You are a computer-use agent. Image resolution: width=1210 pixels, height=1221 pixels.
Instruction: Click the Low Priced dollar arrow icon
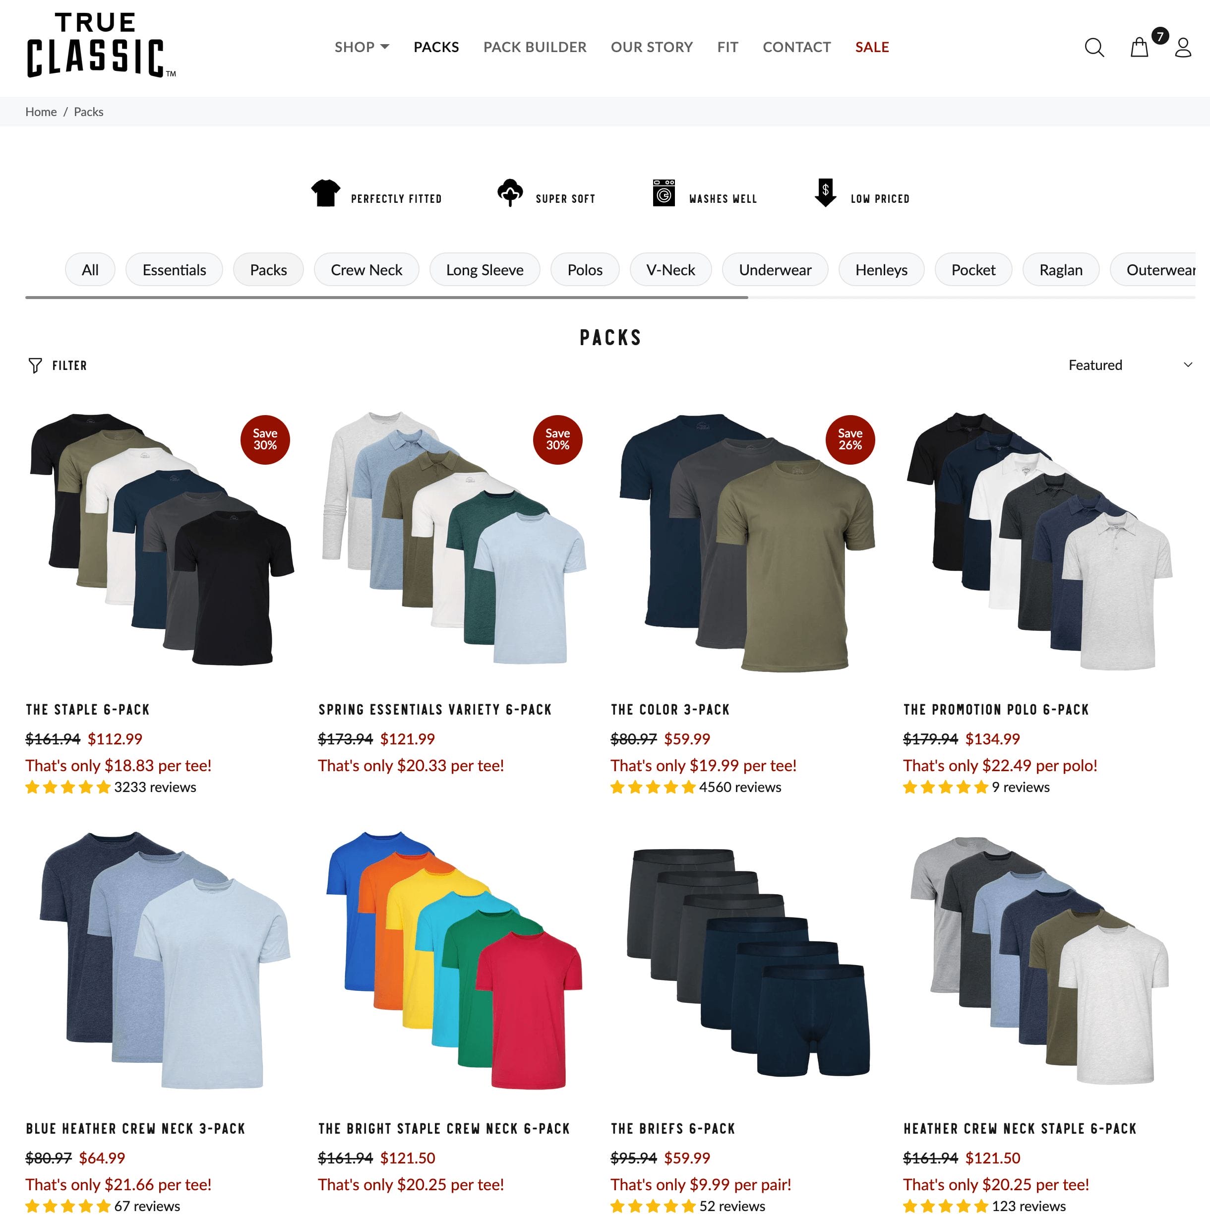(825, 193)
